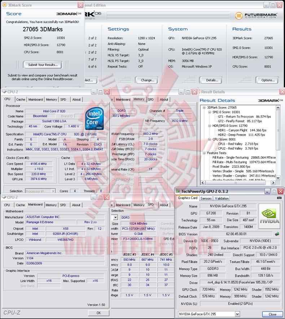Click the BIOS Version 62.00.45.00.01 field
Viewport: 285px width, 319px height.
pyautogui.click(x=236, y=234)
